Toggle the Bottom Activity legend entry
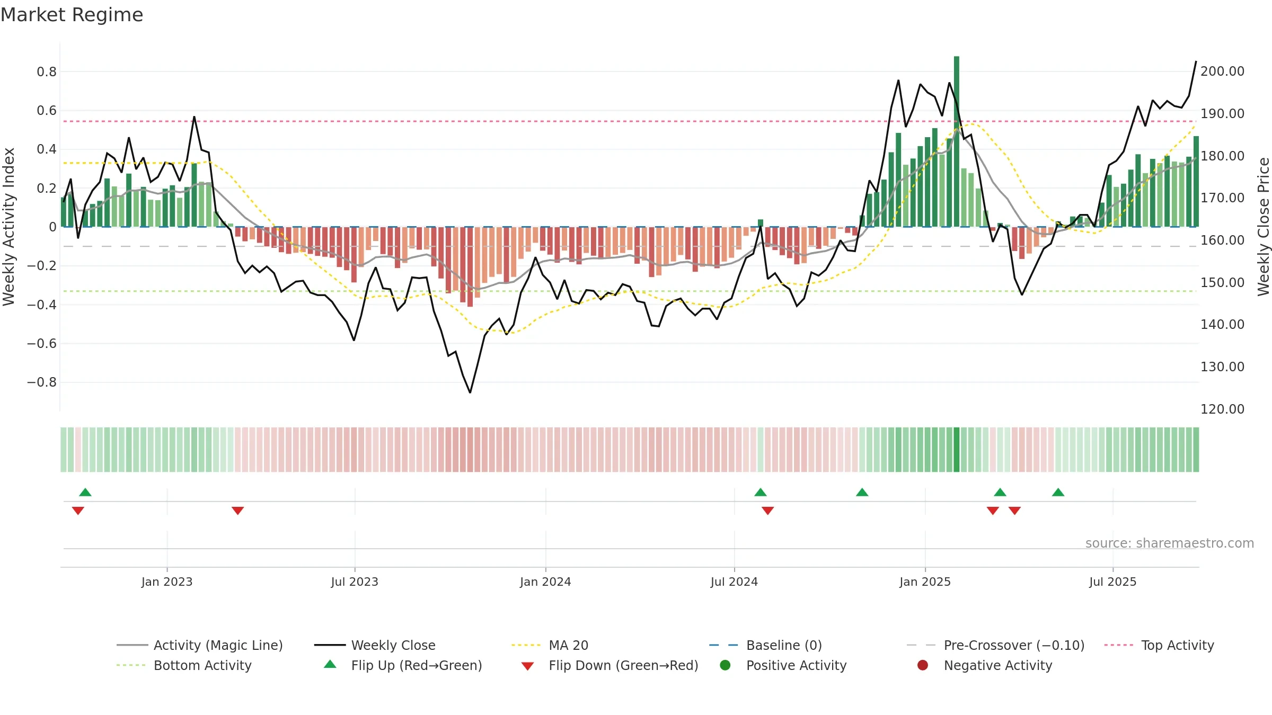This screenshot has height=715, width=1272. point(184,665)
